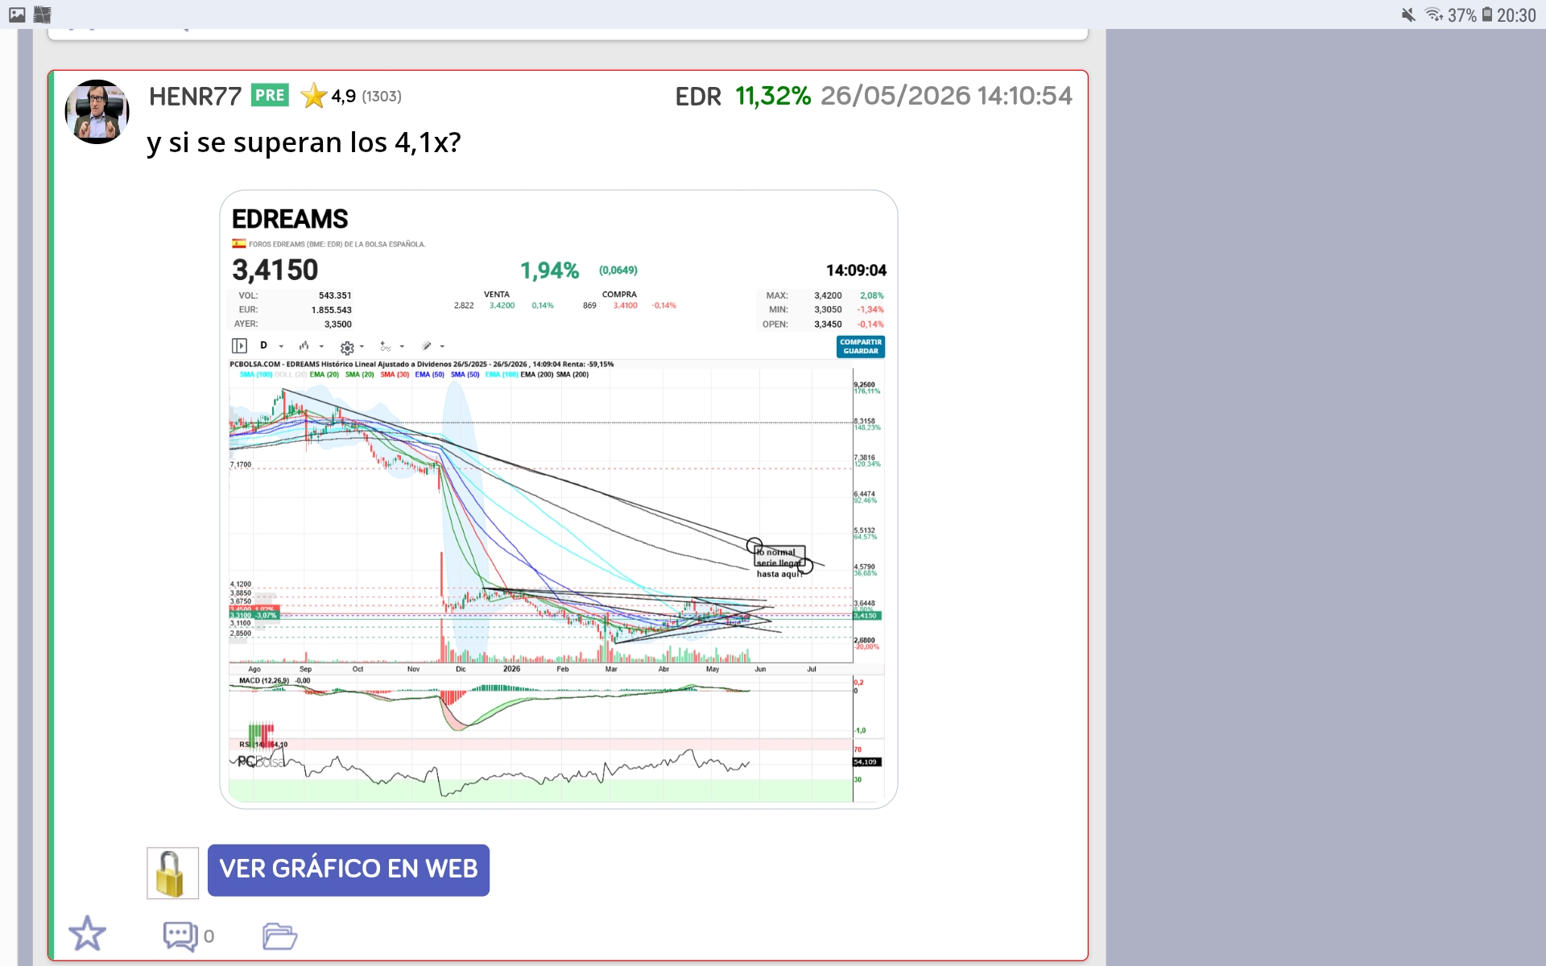The image size is (1546, 966).
Task: Click the candlestick chart type icon
Action: 304,346
